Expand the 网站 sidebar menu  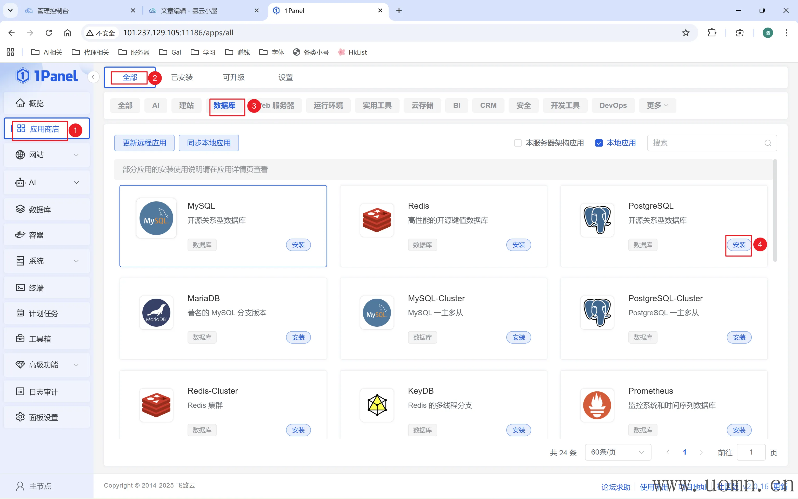[x=76, y=155]
